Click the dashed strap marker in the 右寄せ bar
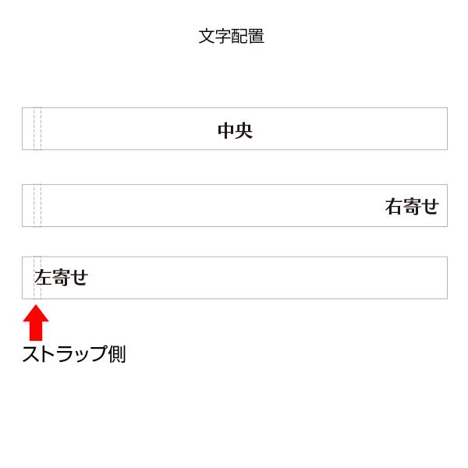This screenshot has width=468, height=468. pyautogui.click(x=37, y=205)
